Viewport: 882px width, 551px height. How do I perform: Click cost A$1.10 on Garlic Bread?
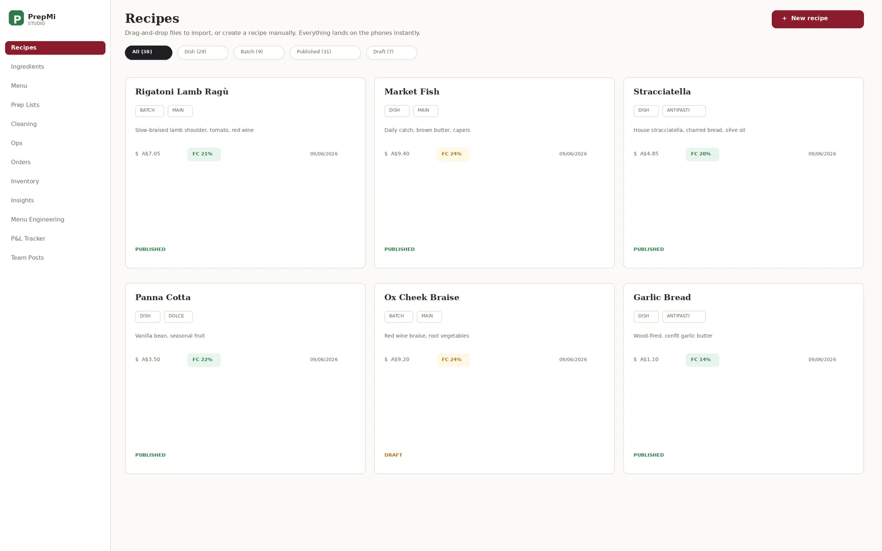649,360
